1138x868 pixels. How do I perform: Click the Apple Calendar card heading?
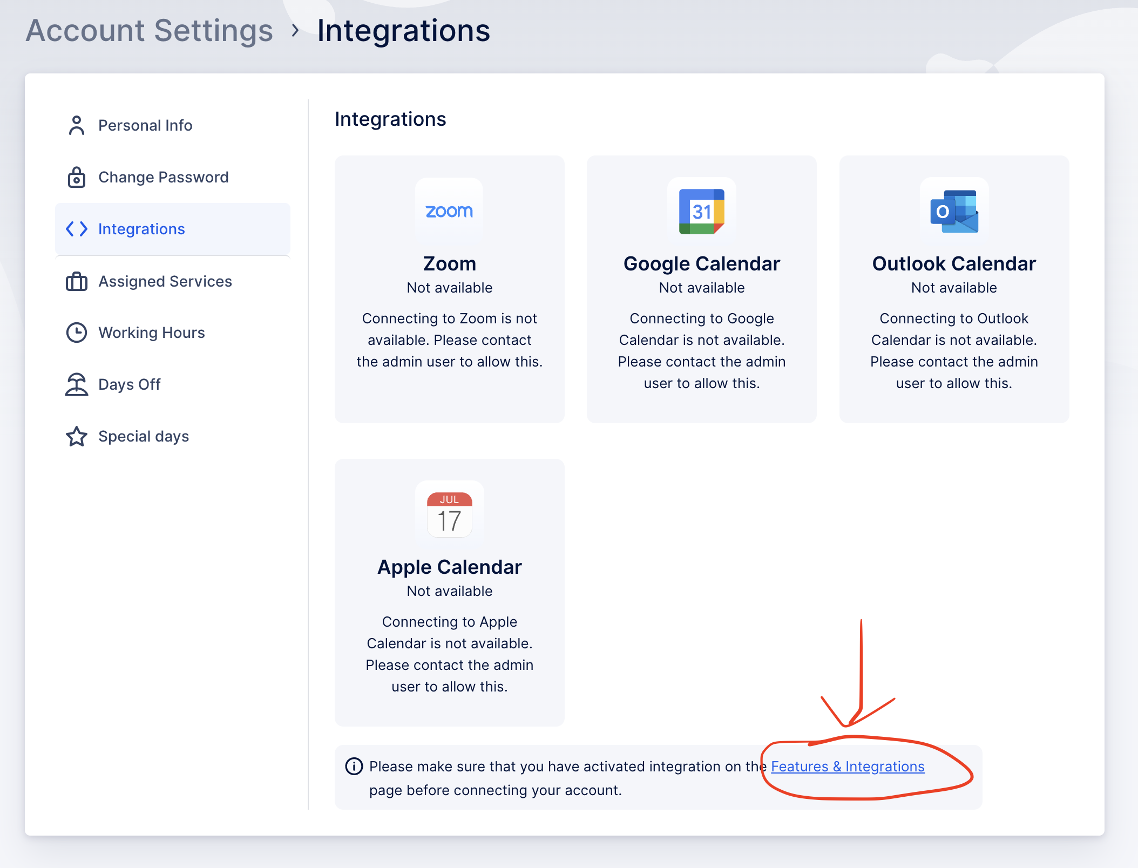(450, 567)
